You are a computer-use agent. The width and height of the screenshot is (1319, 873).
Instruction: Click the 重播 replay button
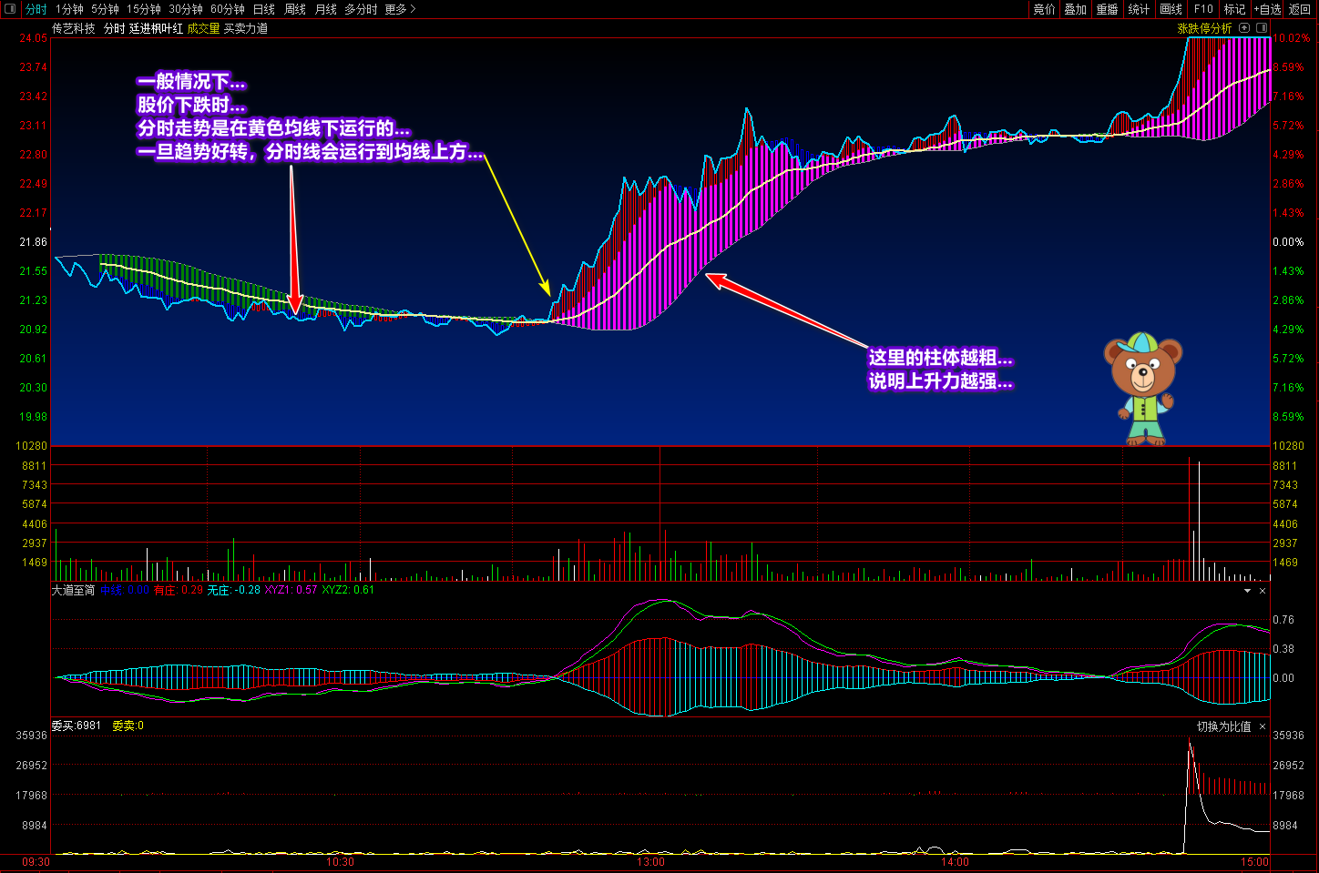(1107, 9)
